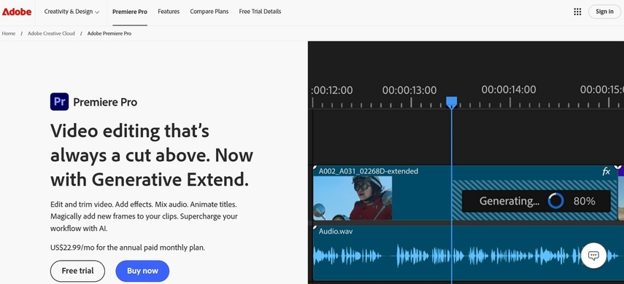Screen dimensions: 624x284
Task: Select the Premiere Pro tab
Action: click(x=130, y=12)
